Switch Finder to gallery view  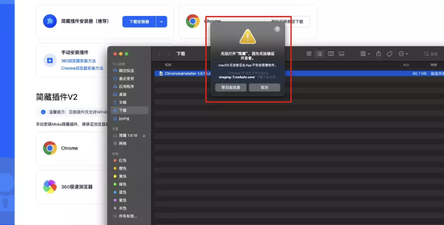[x=341, y=54]
